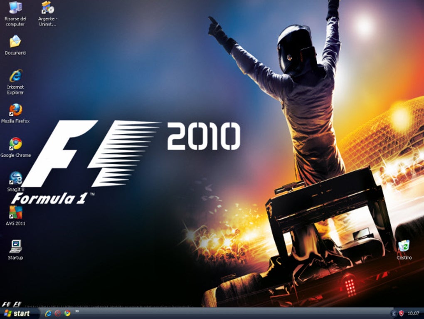Expand hidden Quick Launch items chevron
Viewport: 424px width, 319px height.
[77, 311]
